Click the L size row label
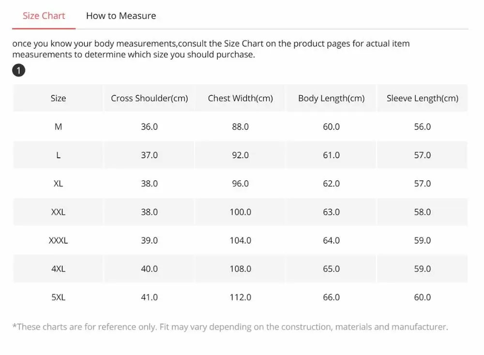The width and height of the screenshot is (484, 355). [58, 155]
